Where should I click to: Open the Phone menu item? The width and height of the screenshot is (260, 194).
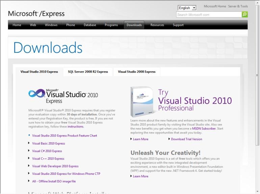(x=71, y=25)
